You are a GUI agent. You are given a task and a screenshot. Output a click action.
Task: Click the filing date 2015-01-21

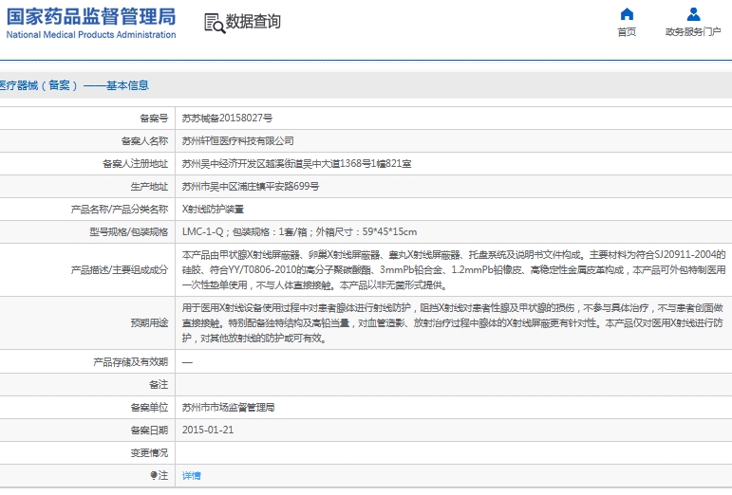tap(208, 430)
